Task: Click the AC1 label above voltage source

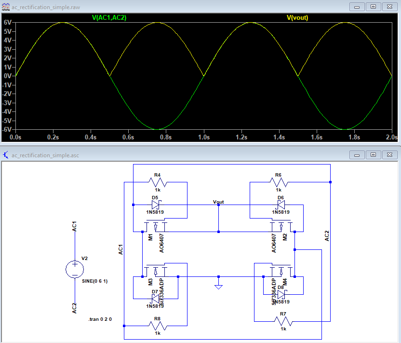Action: pyautogui.click(x=74, y=227)
